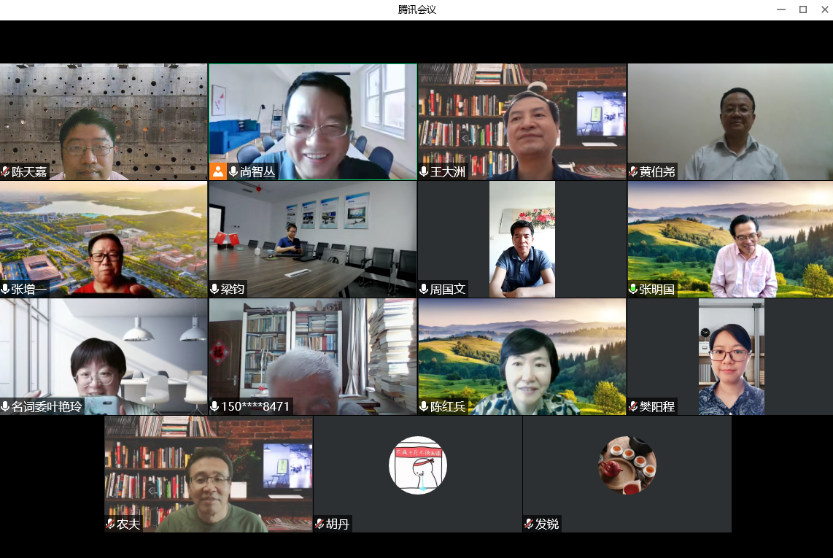Click the muted mic icon for 樊阳程

[x=633, y=407]
